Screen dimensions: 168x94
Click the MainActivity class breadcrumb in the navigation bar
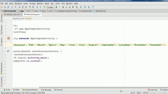click(100, 11)
